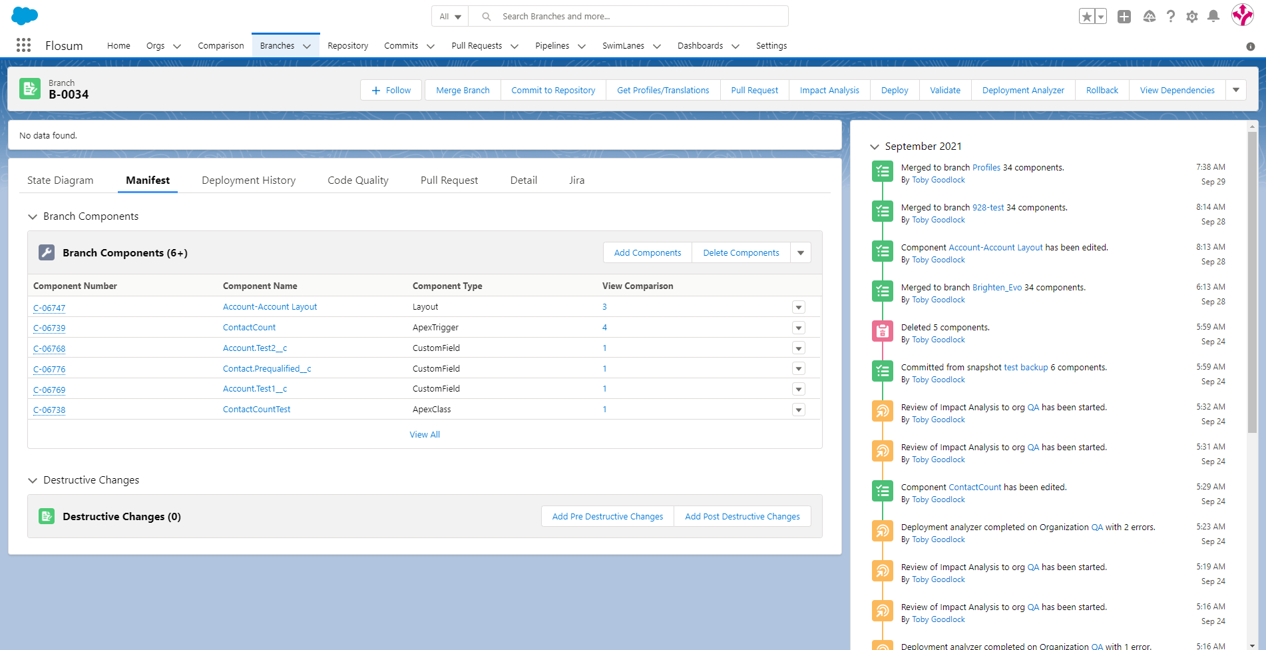This screenshot has width=1266, height=650.
Task: Click the Trailhead guidance icon
Action: 1150,17
